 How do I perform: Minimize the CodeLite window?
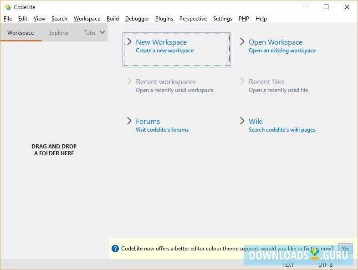(x=306, y=7)
